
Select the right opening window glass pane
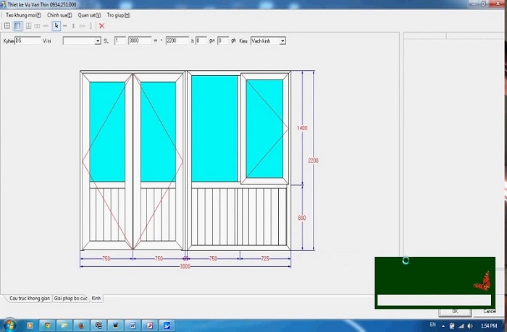(264, 129)
